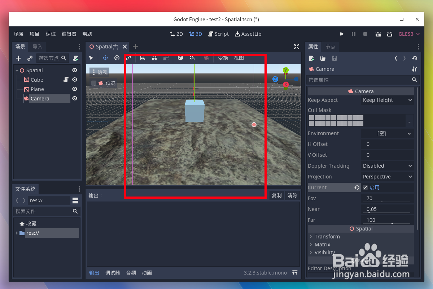Click the Fov slider value field
This screenshot has height=289, width=433.
tap(387, 198)
